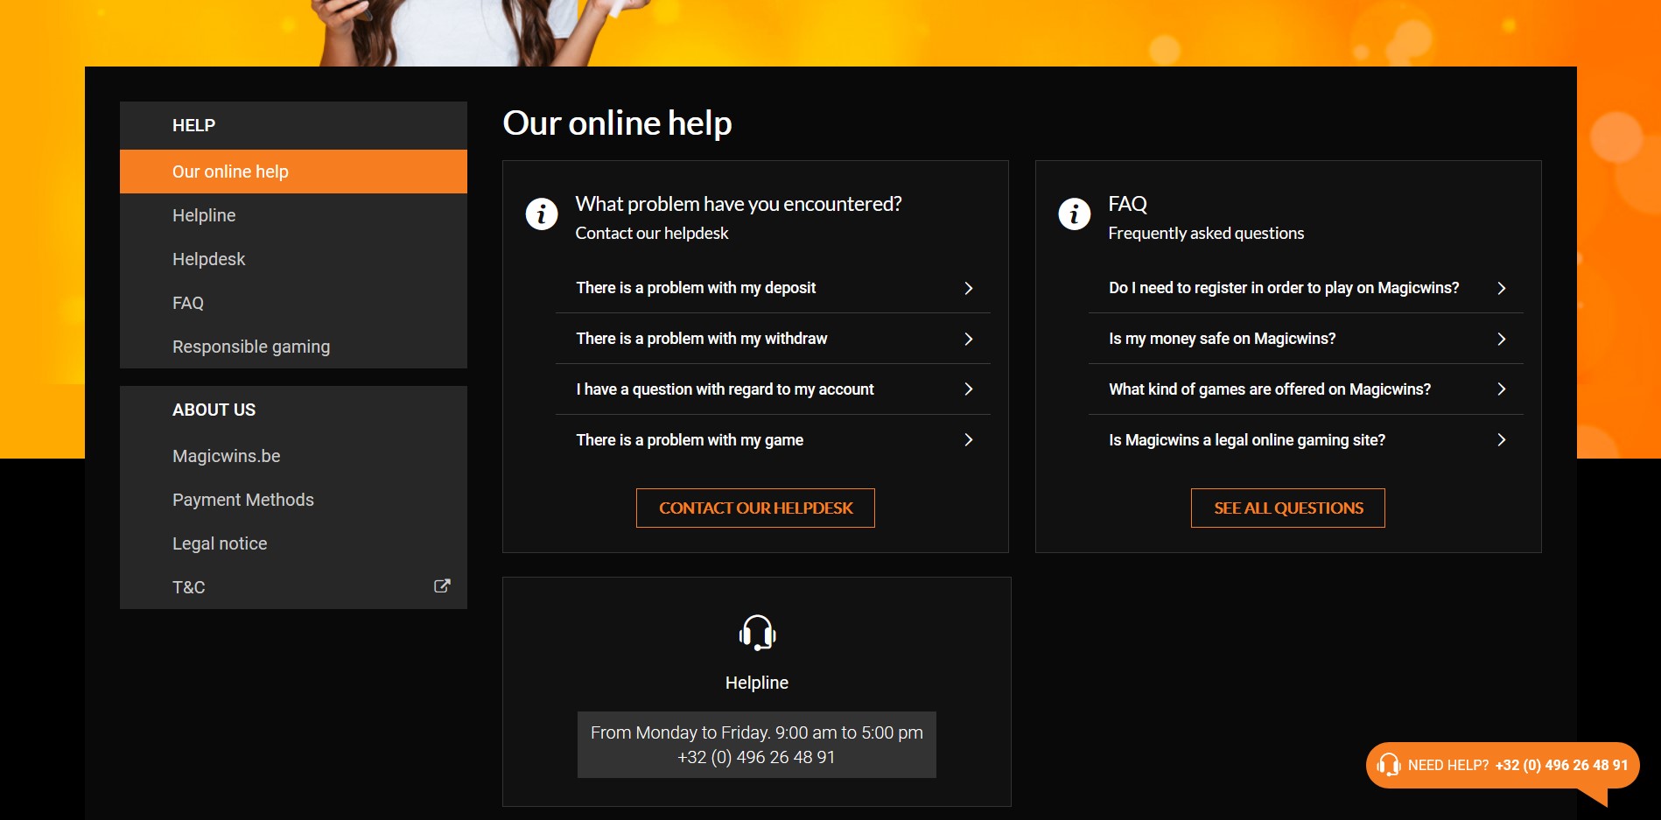Select 'Our online help' in sidebar
This screenshot has height=820, width=1661.
click(x=293, y=172)
